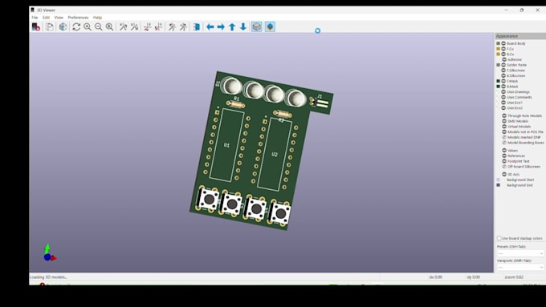Hide the B.Silkscreen layer

tap(503, 76)
